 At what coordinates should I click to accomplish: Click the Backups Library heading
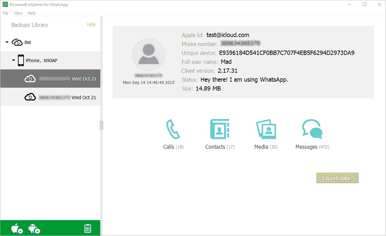tap(30, 25)
